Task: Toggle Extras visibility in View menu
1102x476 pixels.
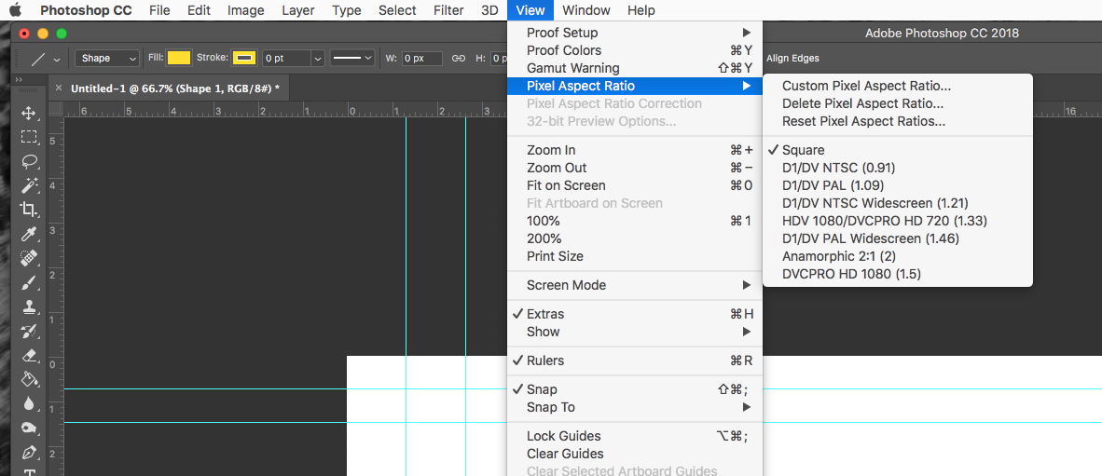Action: point(635,314)
